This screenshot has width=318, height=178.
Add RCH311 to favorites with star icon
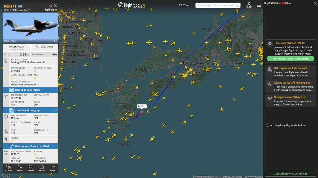51,6
